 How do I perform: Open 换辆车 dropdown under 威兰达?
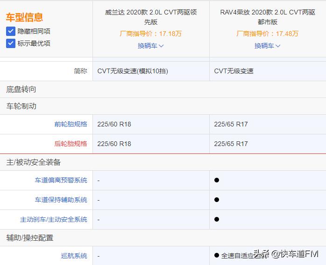pyautogui.click(x=151, y=46)
